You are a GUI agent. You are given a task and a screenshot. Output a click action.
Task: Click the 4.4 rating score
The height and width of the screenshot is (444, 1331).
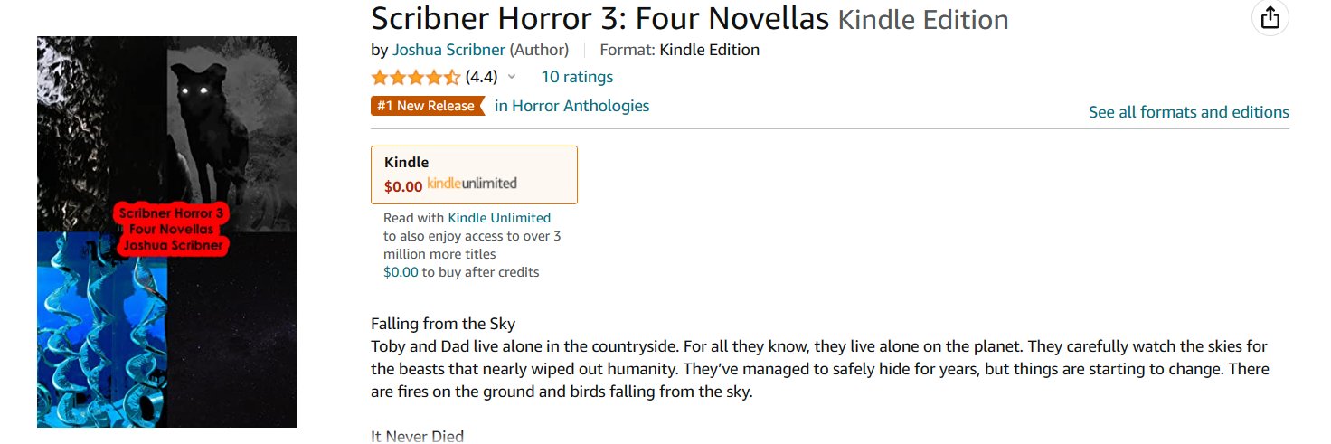[x=481, y=78]
